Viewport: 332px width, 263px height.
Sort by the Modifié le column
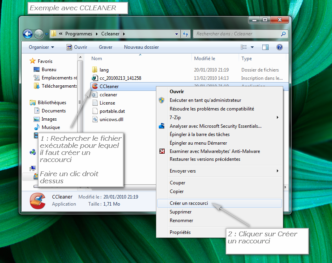(x=204, y=59)
